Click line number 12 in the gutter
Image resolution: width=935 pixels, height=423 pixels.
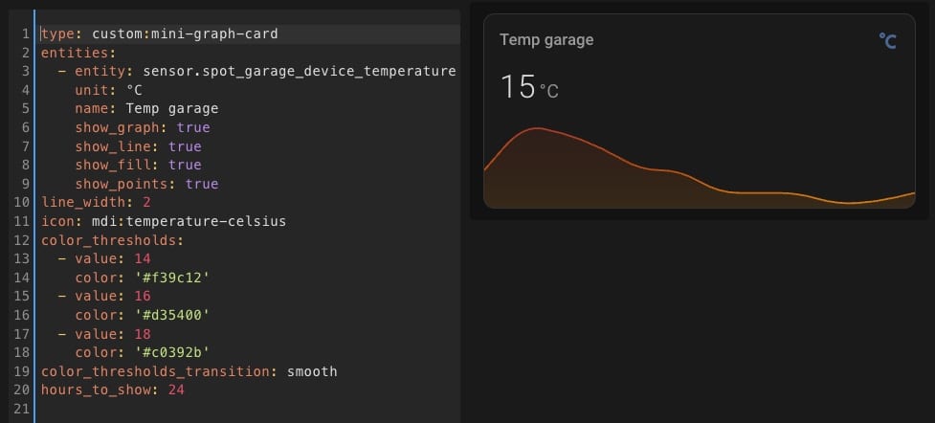pos(22,240)
